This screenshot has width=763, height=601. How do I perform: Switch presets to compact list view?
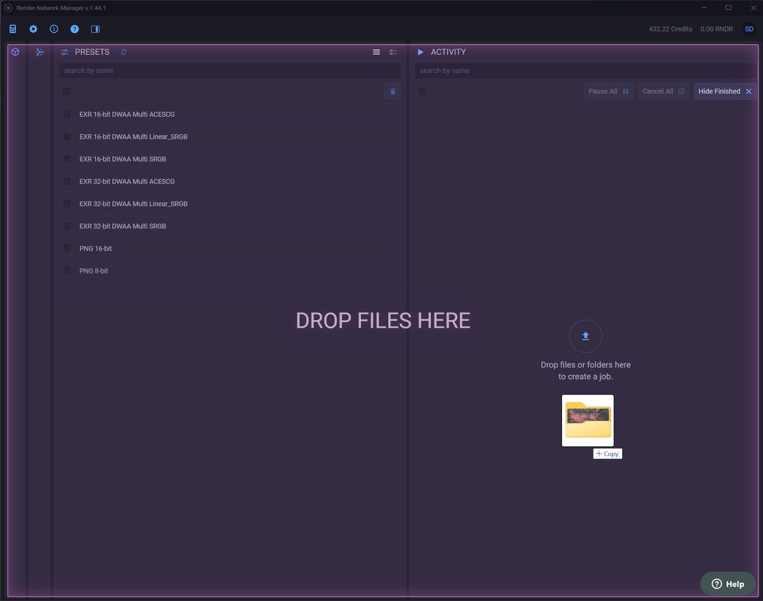coord(376,52)
